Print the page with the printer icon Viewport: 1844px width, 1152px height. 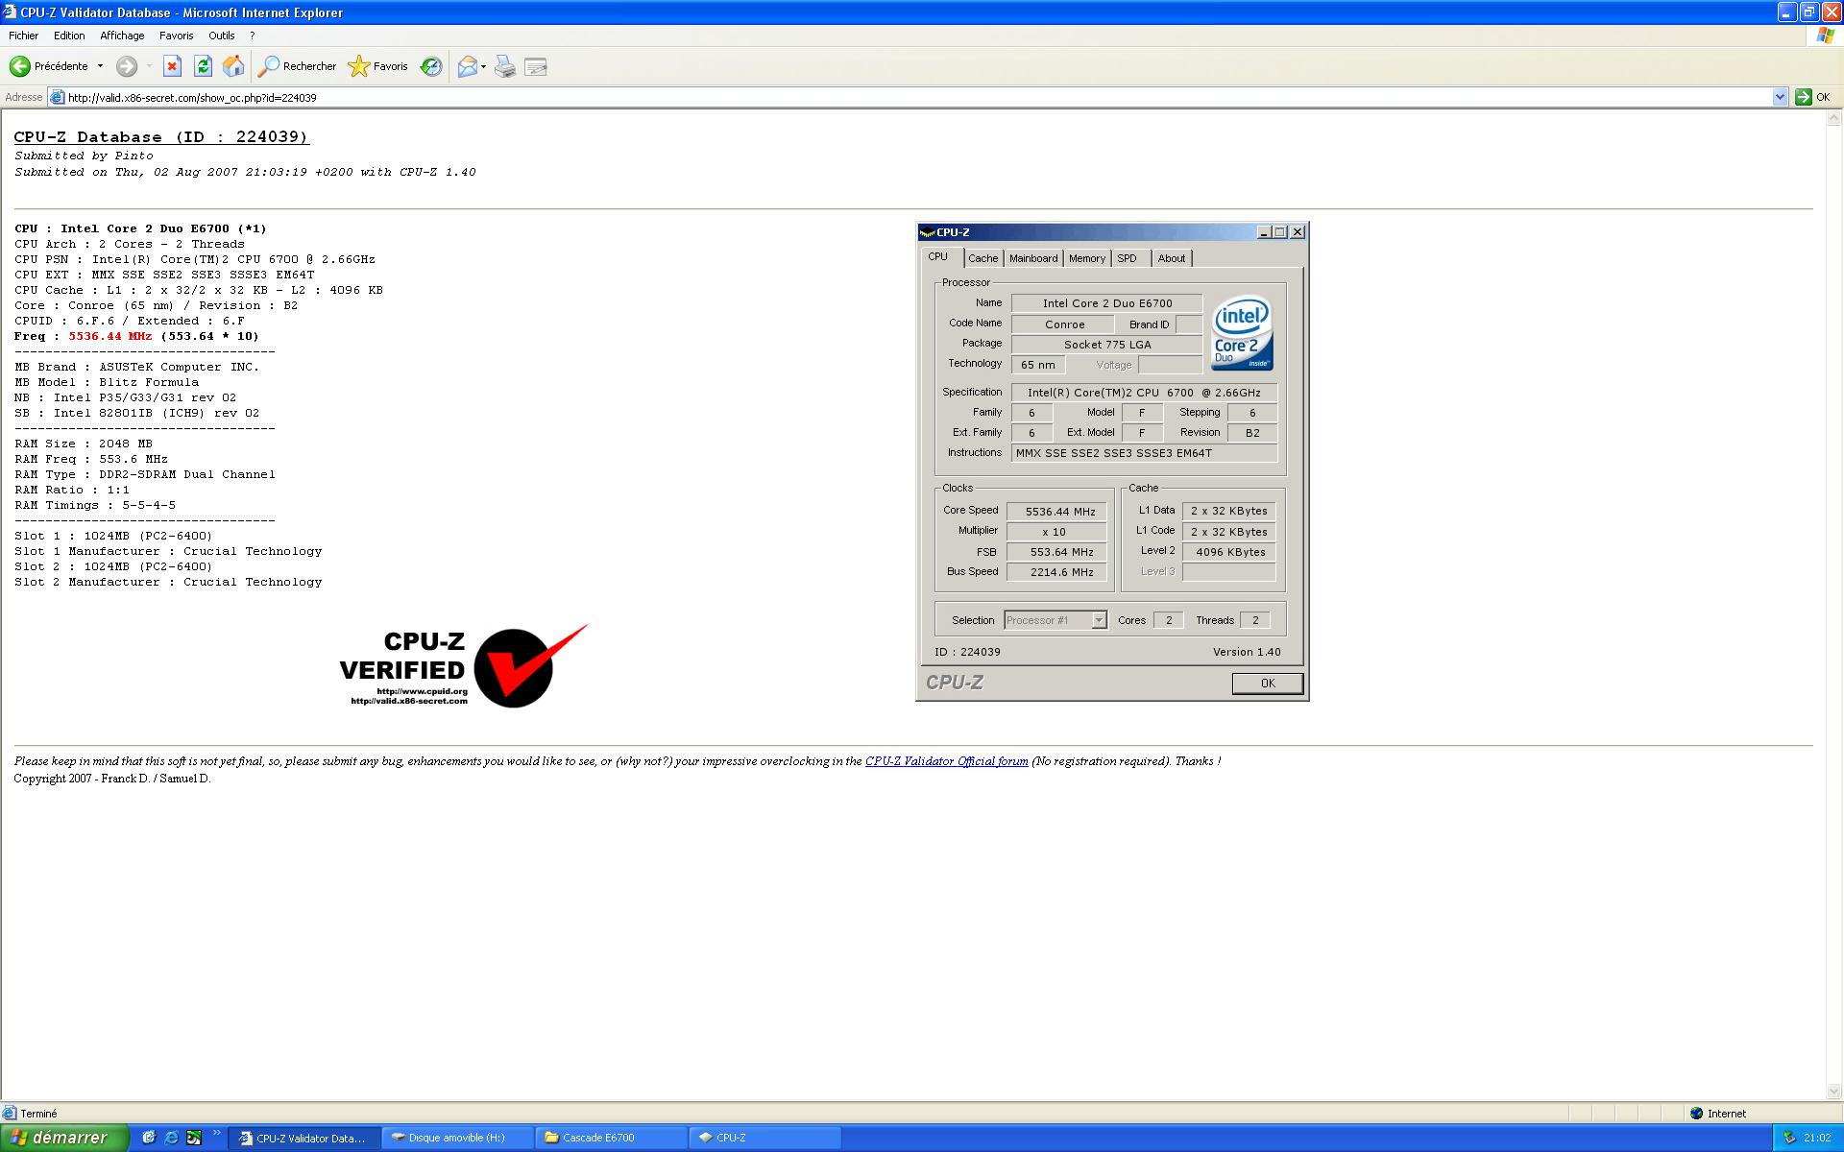pyautogui.click(x=505, y=66)
